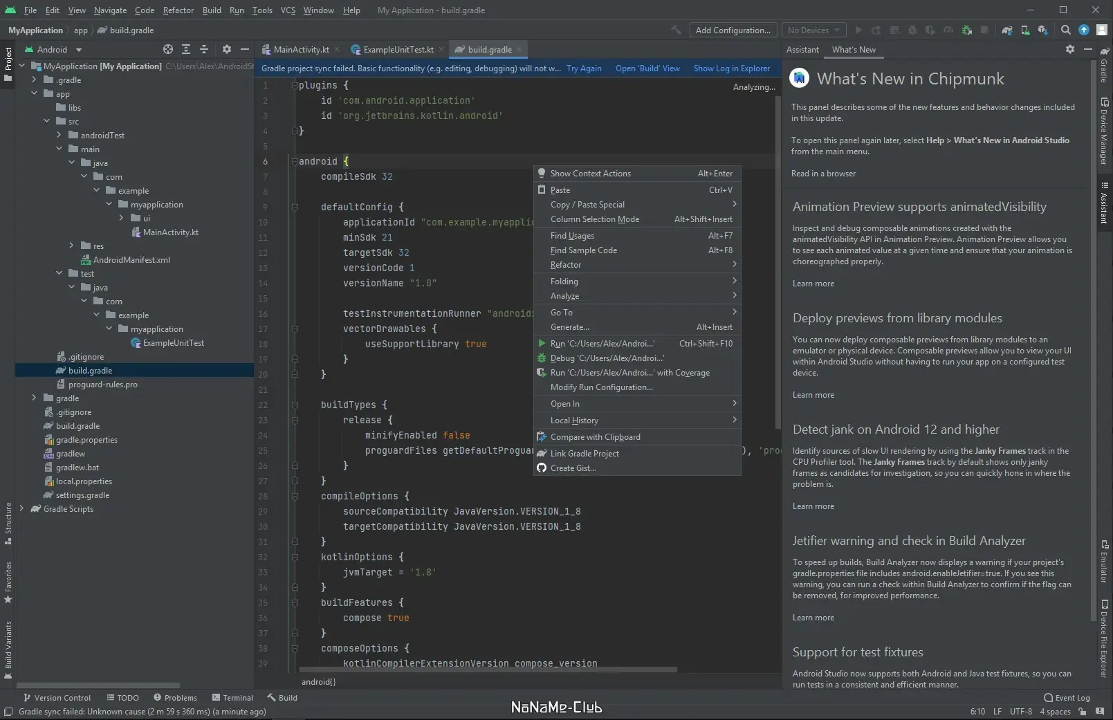Switch to the MainActivity.kt editor tab
Viewport: 1113px width, 720px height.
[301, 50]
